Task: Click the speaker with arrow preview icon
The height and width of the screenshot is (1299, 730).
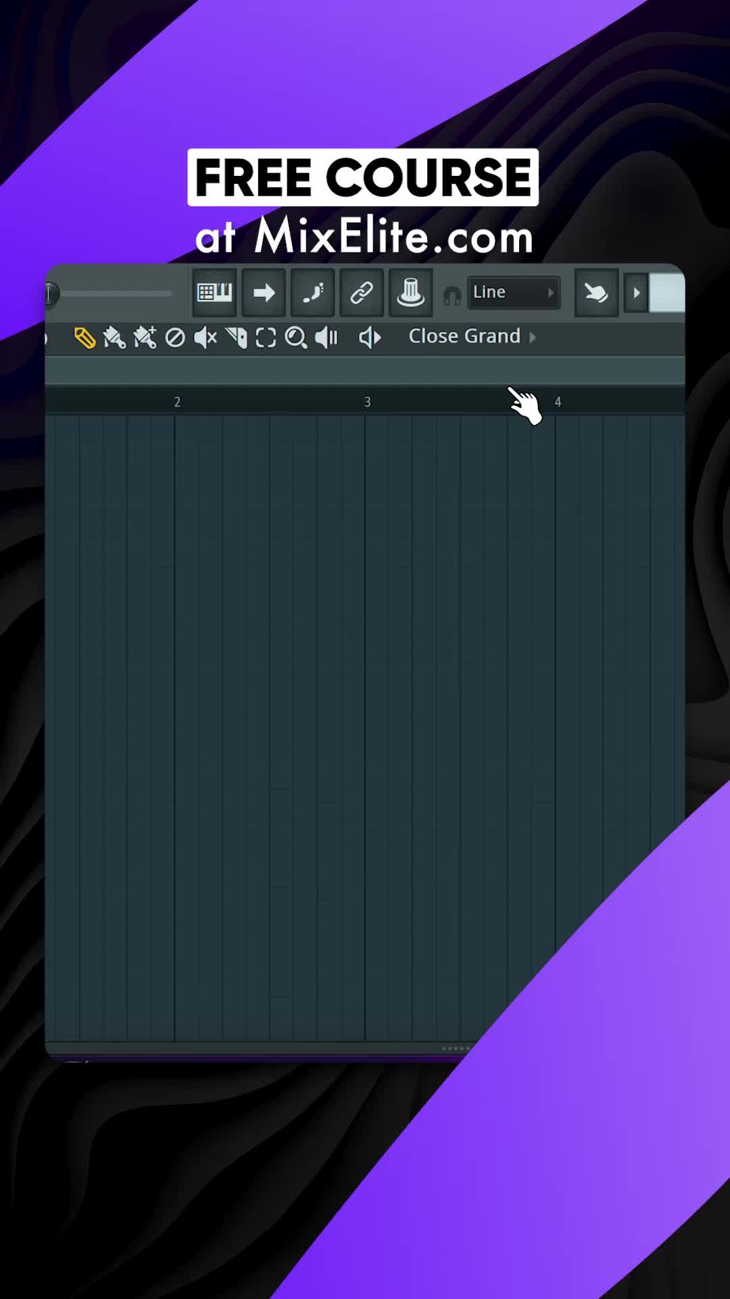Action: [x=370, y=337]
